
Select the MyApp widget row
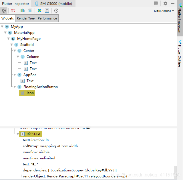[17, 27]
